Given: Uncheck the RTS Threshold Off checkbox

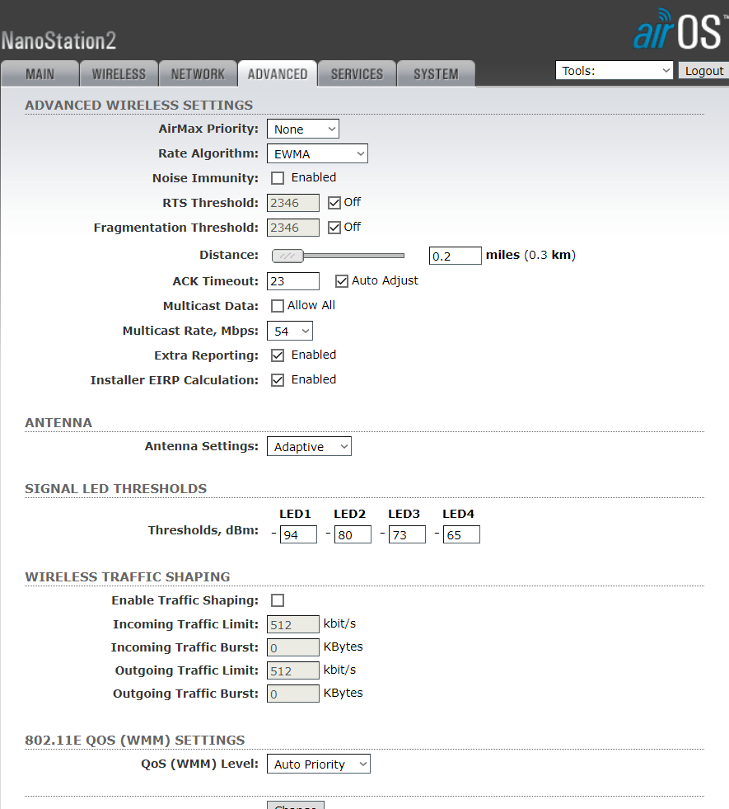Looking at the screenshot, I should [334, 203].
